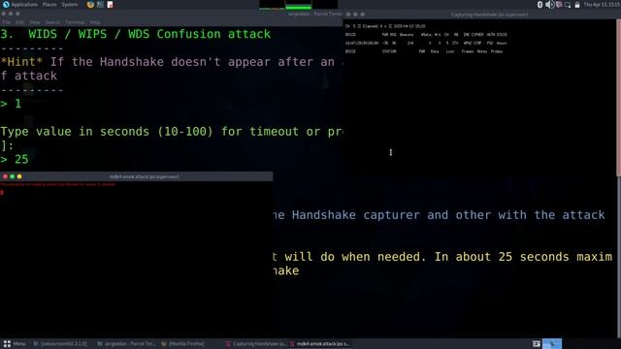The height and width of the screenshot is (349, 621).
Task: Open Terminal menu in airgeddon terminal
Action: point(75,22)
